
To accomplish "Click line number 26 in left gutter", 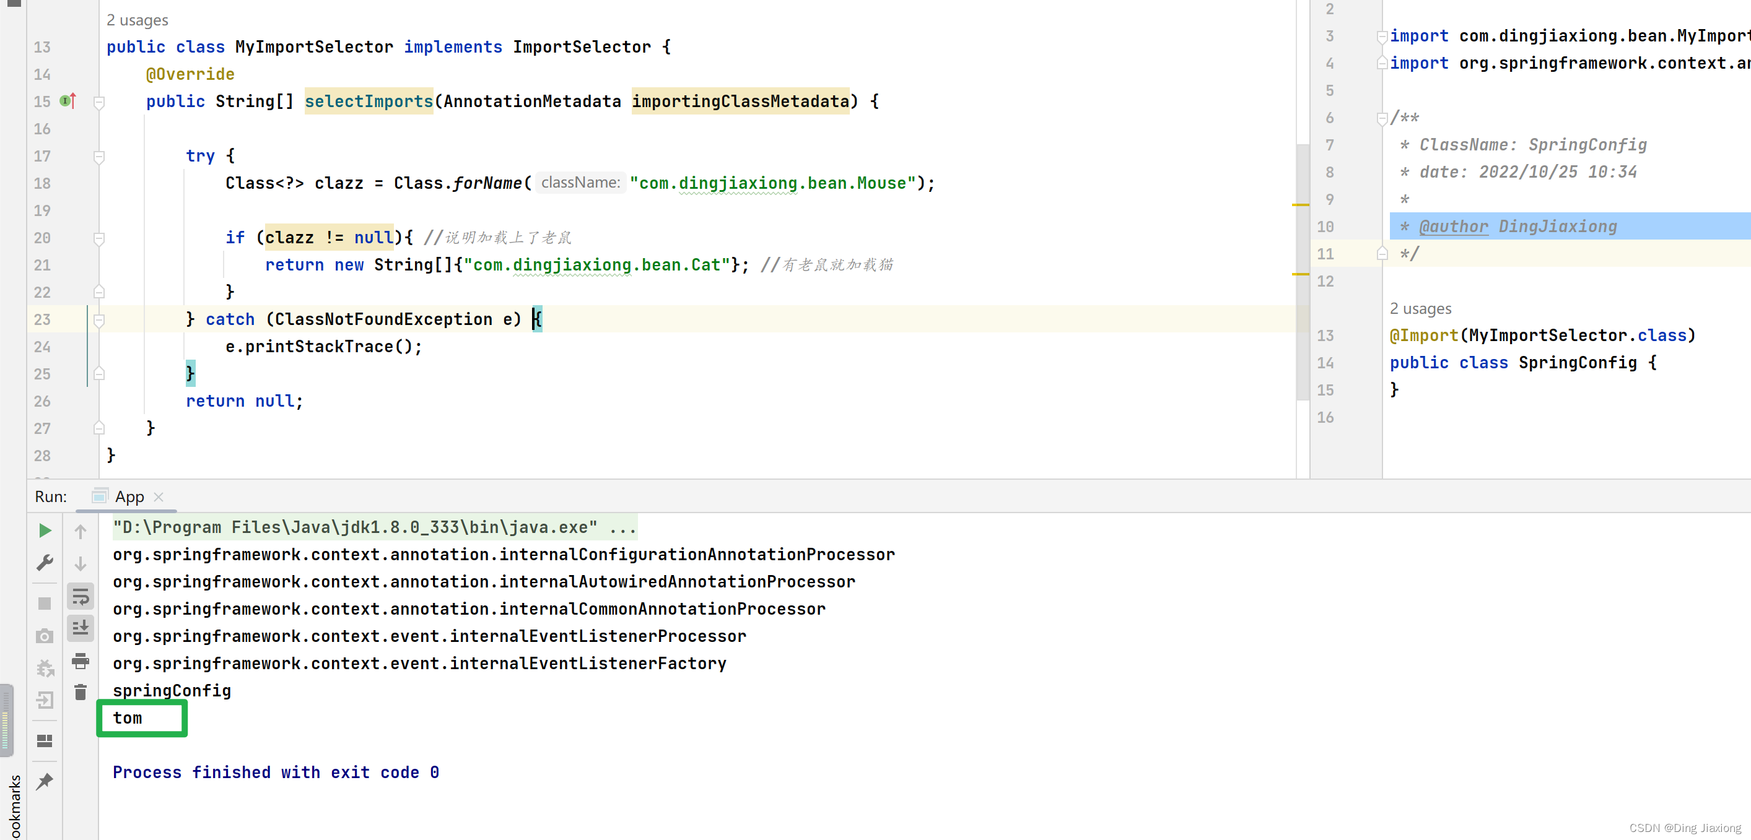I will pyautogui.click(x=42, y=401).
